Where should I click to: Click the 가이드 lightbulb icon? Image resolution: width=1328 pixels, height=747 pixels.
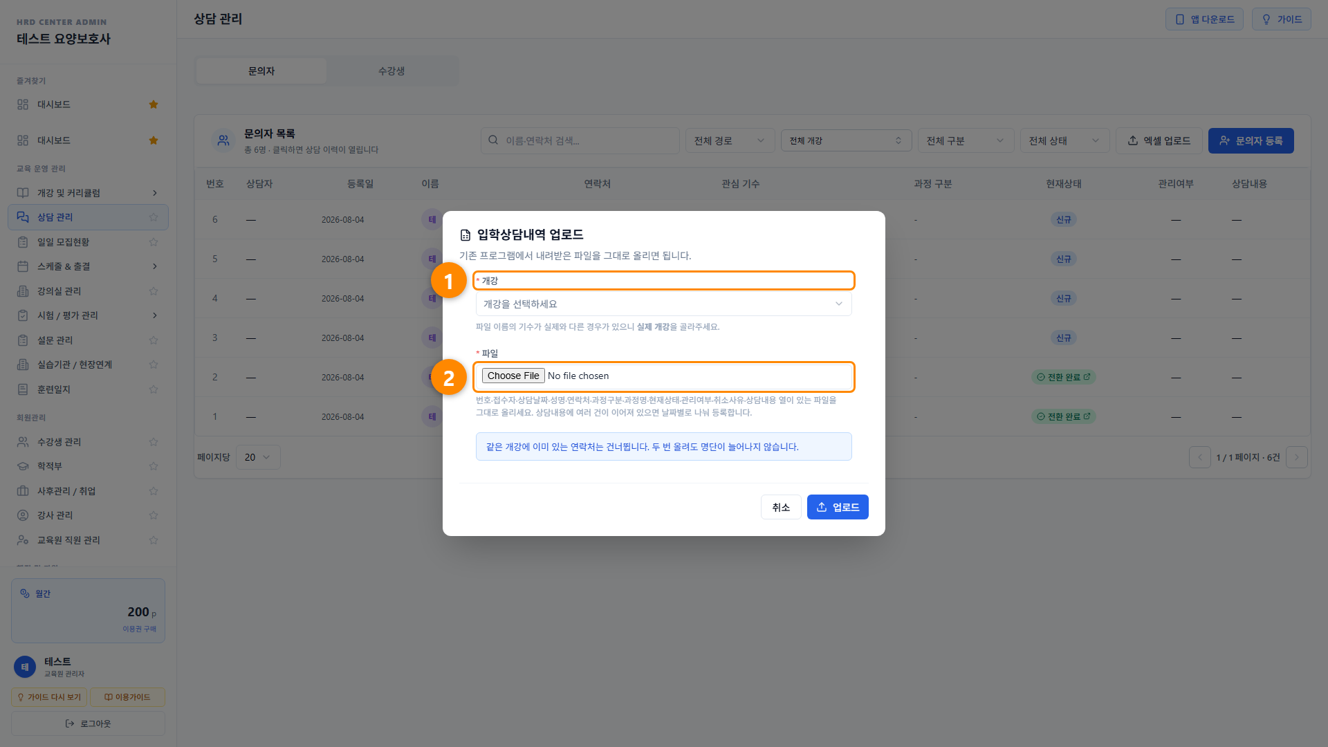(x=1266, y=19)
